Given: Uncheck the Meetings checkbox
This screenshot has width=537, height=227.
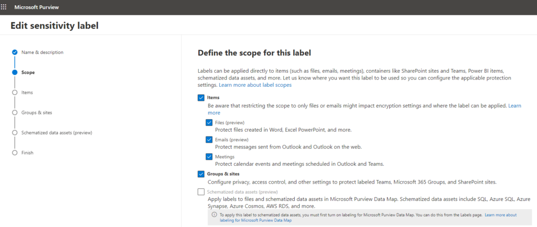Looking at the screenshot, I should (209, 157).
